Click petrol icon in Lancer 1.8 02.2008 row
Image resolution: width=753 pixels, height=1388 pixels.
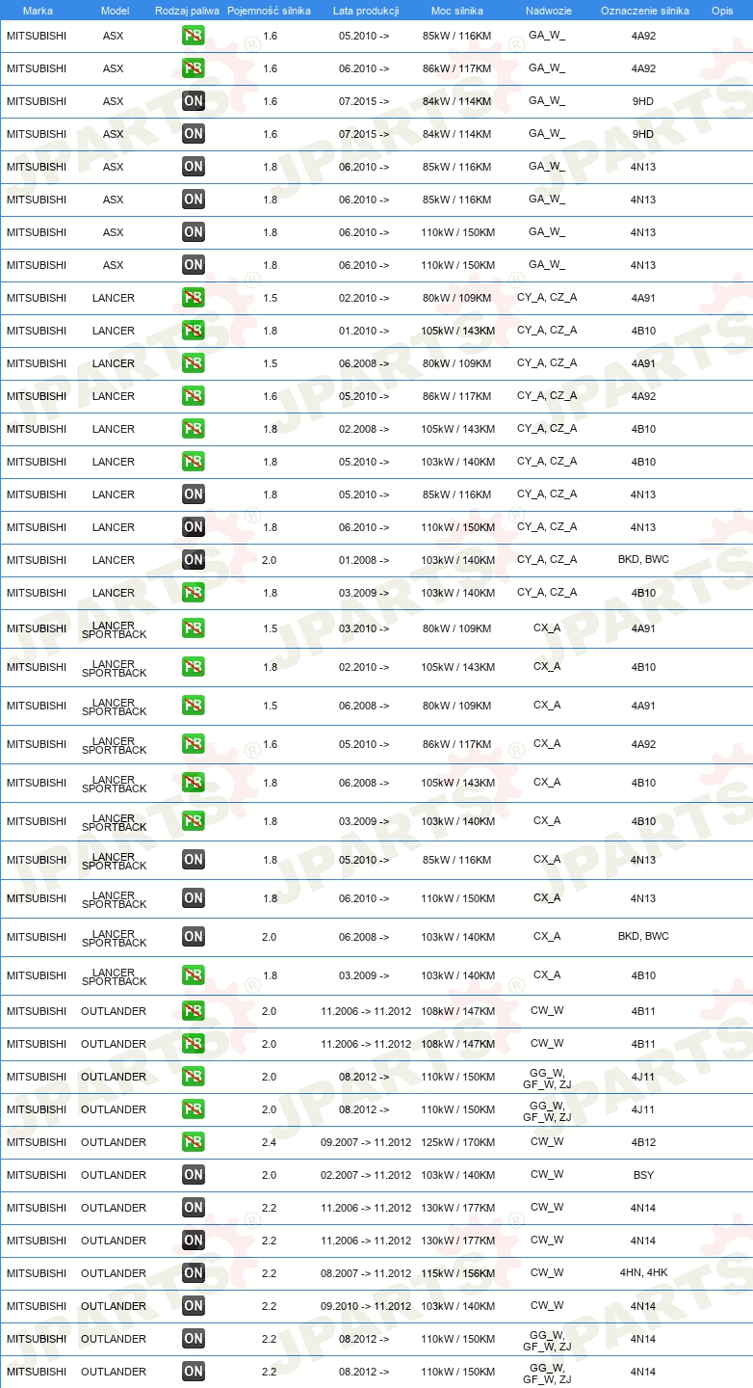click(194, 429)
